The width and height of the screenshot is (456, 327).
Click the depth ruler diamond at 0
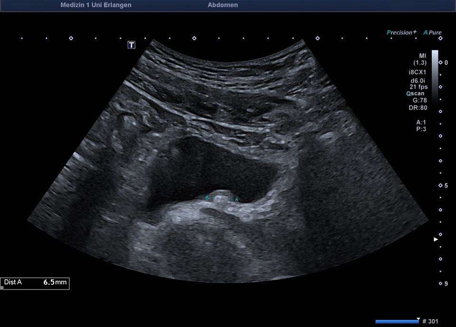coord(440,63)
